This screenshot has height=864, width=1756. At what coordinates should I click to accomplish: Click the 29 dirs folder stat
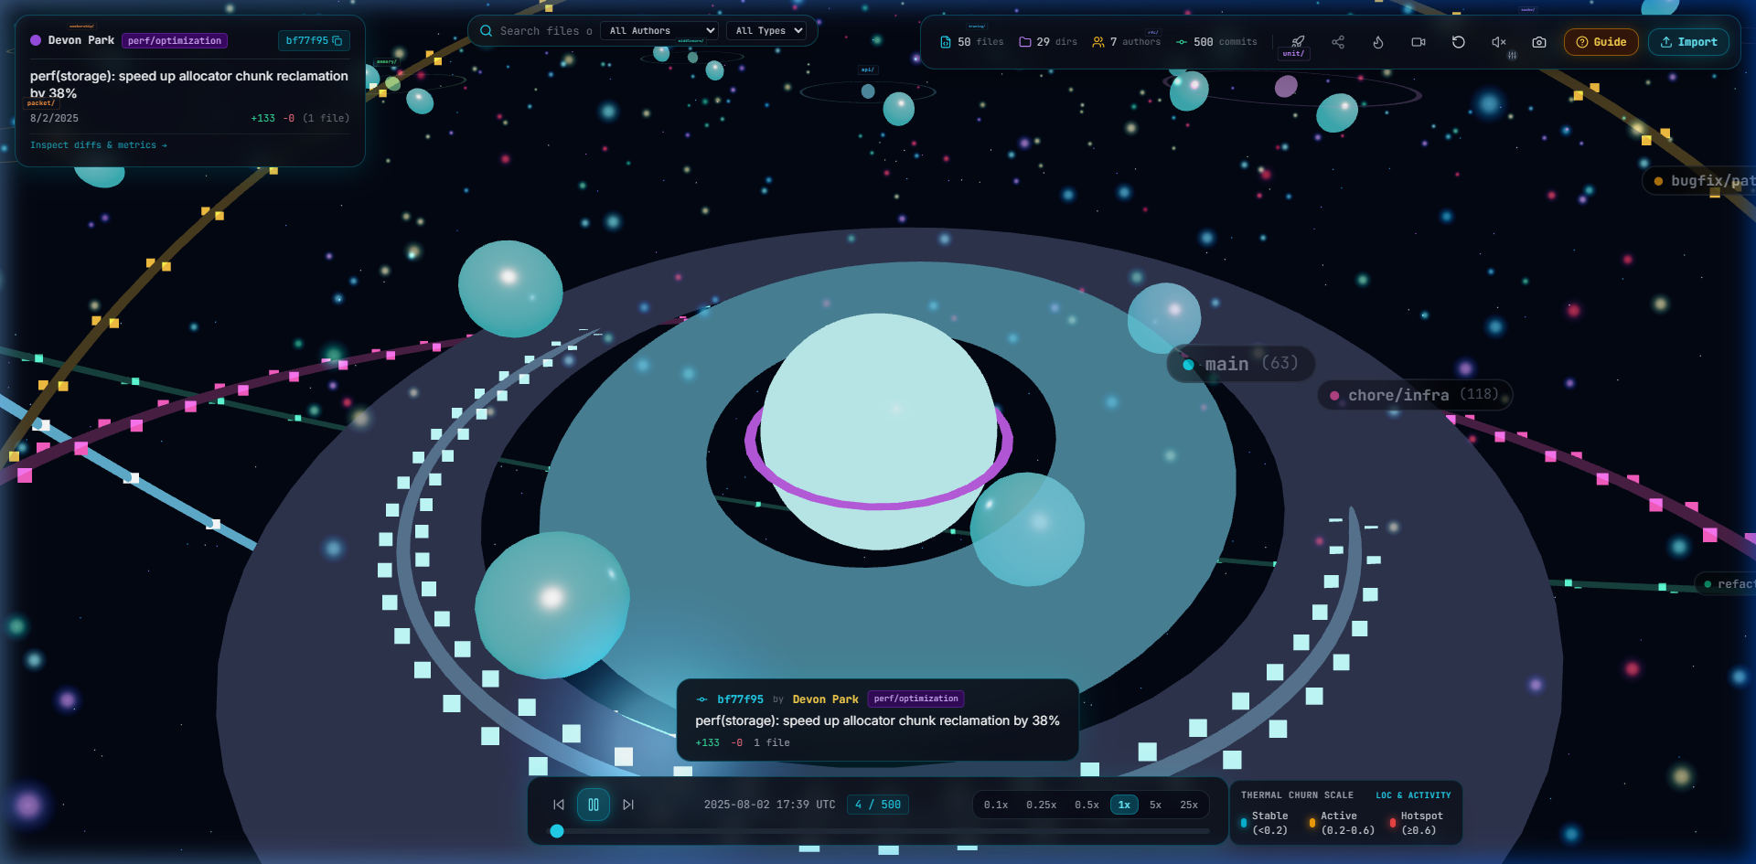[1048, 42]
